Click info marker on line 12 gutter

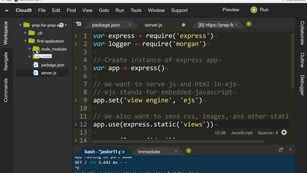point(76,124)
